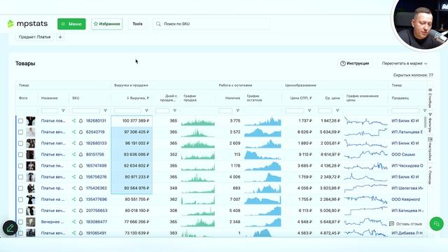The image size is (448, 252).
Task: Check the row for SKU 62542719
Action: (x=20, y=132)
